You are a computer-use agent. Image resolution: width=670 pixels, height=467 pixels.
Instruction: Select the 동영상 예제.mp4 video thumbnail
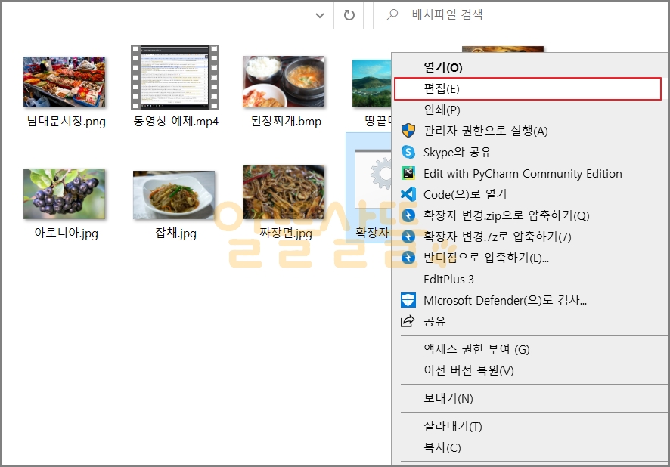(175, 77)
